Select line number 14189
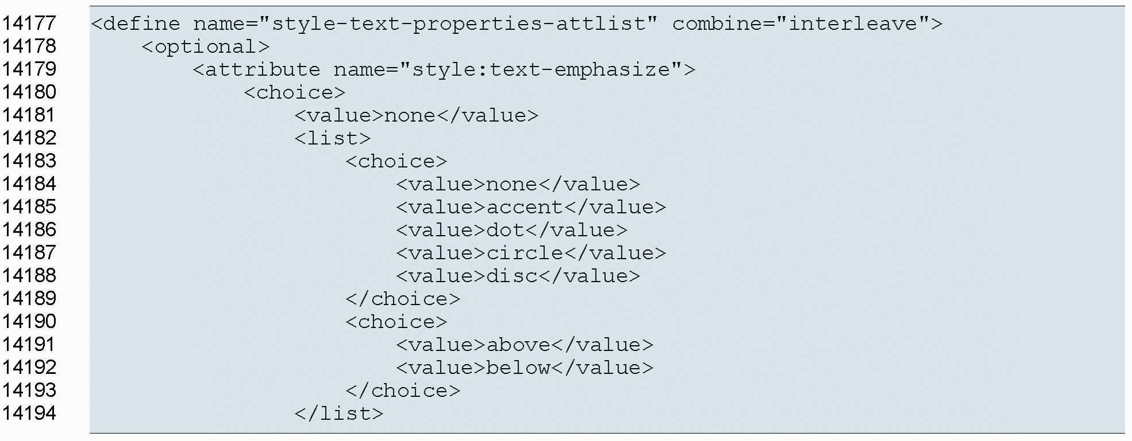This screenshot has height=441, width=1132. 29,299
